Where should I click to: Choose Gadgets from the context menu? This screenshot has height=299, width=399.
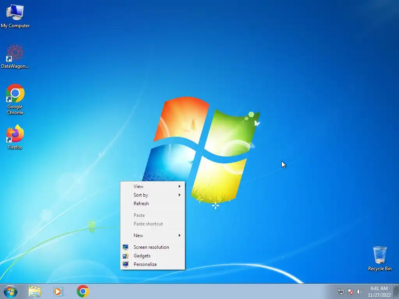152,256
